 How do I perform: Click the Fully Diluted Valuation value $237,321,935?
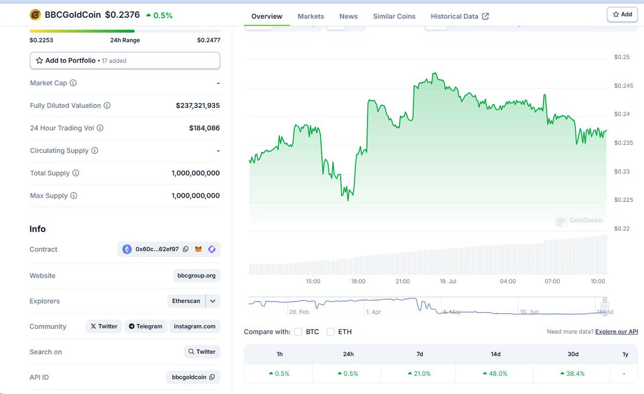pos(197,106)
